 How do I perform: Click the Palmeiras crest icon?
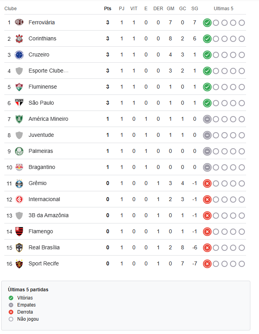[19, 151]
